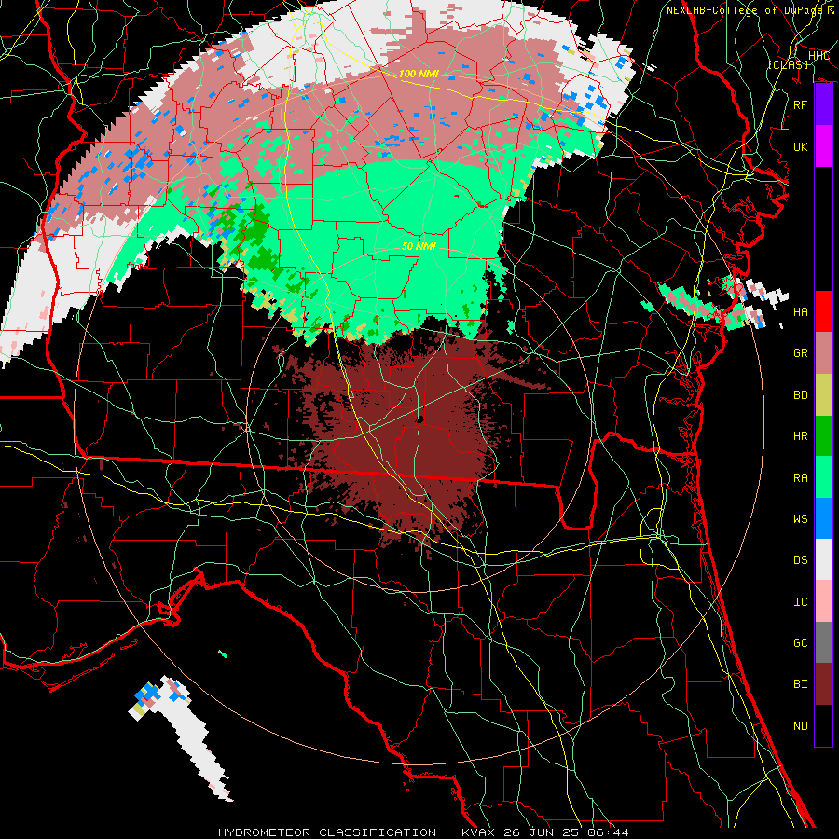Click the BI dark red swatch

click(x=823, y=684)
